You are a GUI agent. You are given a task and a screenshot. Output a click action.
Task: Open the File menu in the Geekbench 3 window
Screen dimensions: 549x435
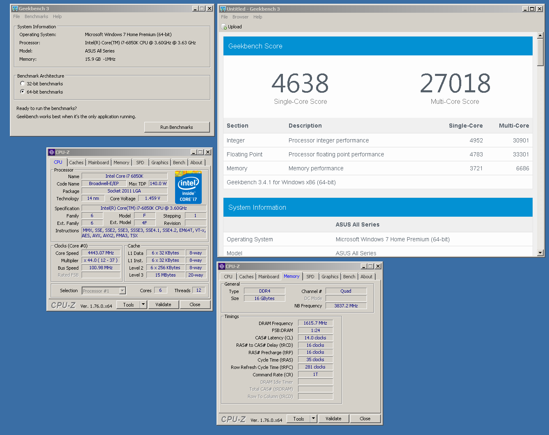tap(16, 16)
